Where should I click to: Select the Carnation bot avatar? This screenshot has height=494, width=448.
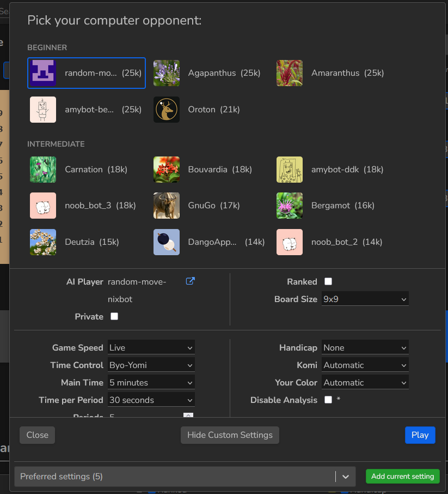click(43, 170)
